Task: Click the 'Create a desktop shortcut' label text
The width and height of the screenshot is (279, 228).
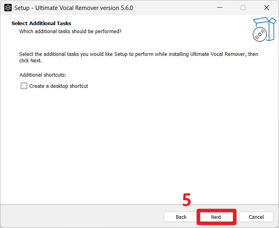Action: point(58,86)
